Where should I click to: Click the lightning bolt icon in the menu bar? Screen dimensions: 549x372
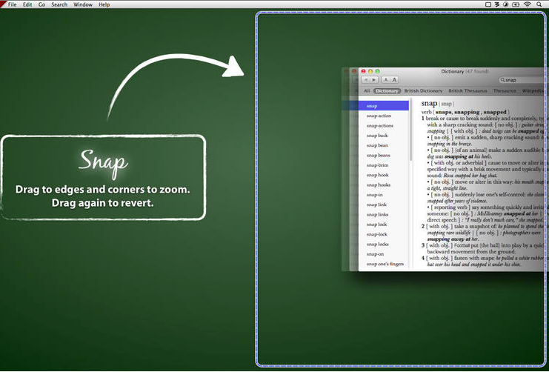497,4
